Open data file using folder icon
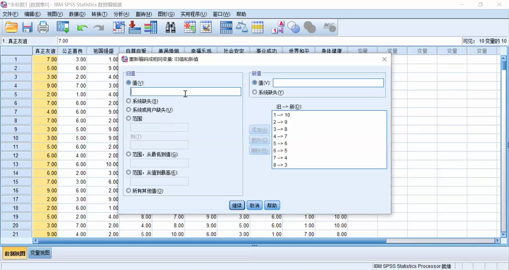This screenshot has height=270, width=509. coord(12,27)
